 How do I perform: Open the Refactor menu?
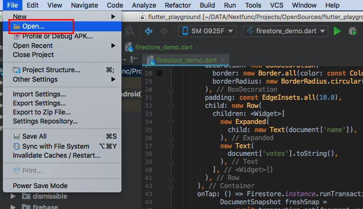tap(178, 5)
